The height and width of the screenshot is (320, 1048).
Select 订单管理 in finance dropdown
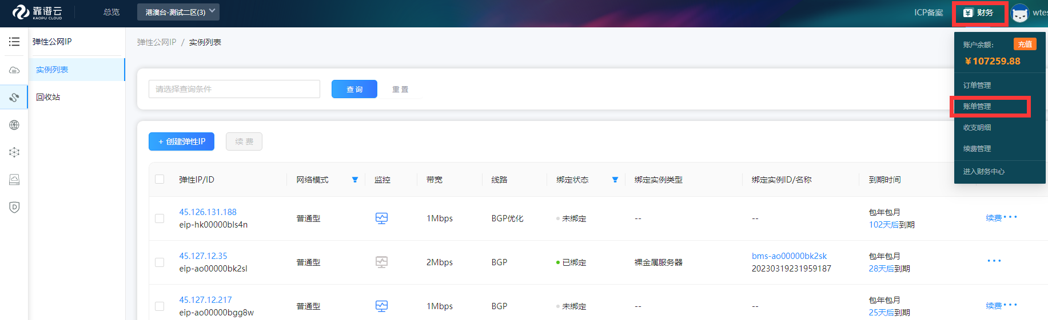977,86
